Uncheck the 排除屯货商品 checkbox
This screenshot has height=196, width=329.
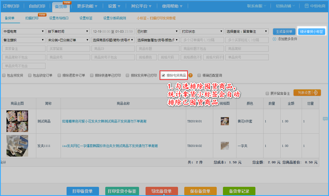point(163,75)
